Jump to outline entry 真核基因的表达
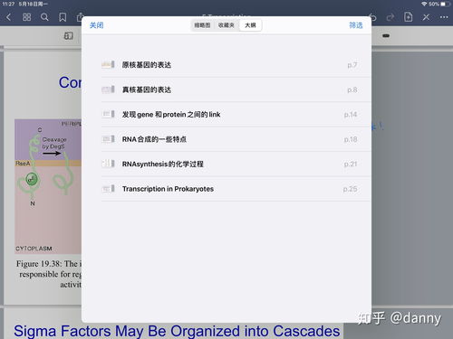This screenshot has width=453, height=339. [236, 89]
